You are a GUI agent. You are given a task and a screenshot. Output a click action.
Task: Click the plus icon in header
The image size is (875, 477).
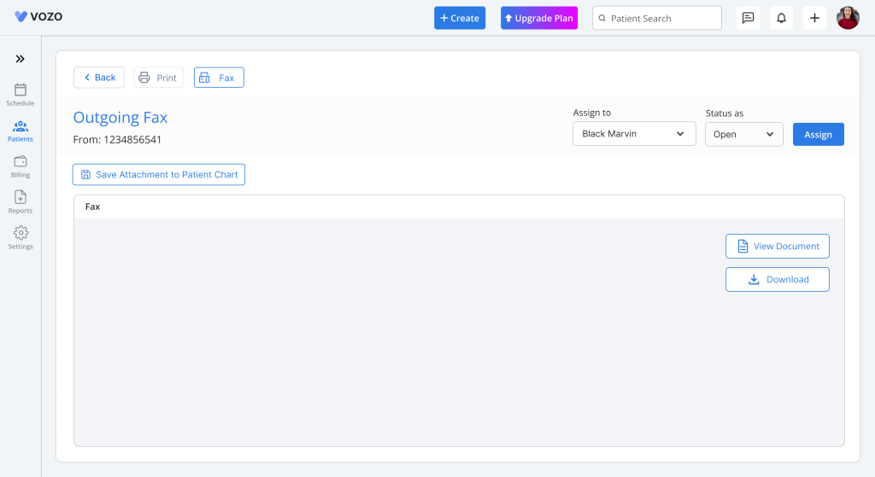(x=814, y=18)
